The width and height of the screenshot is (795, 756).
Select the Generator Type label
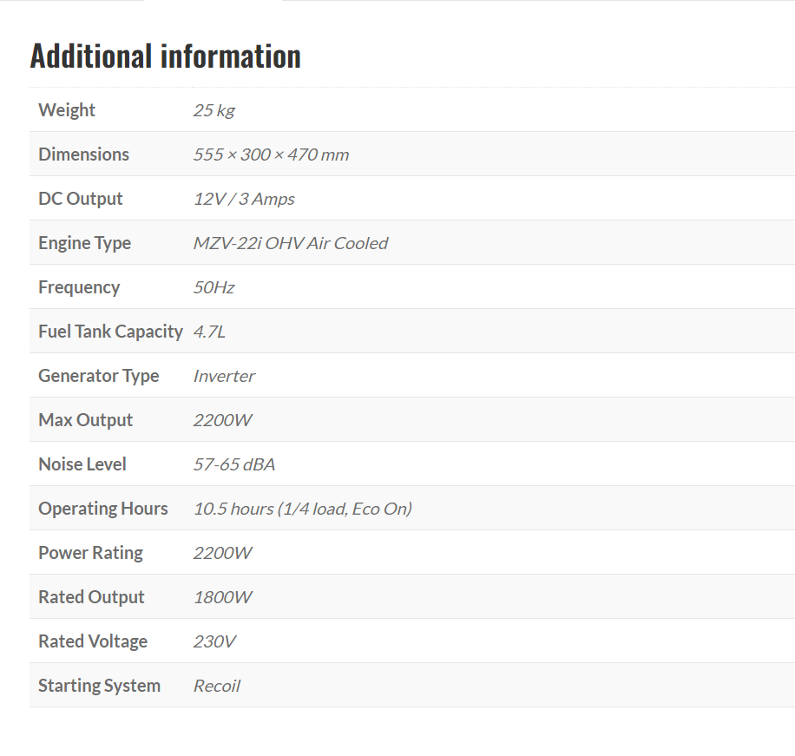point(99,376)
